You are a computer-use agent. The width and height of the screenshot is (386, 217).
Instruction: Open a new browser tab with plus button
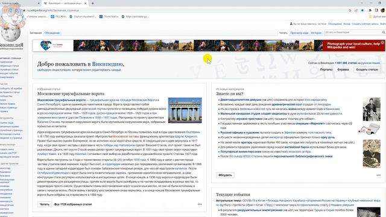pyautogui.click(x=93, y=4)
